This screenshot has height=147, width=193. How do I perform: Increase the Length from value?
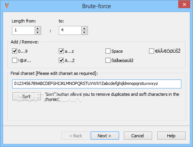point(37,29)
